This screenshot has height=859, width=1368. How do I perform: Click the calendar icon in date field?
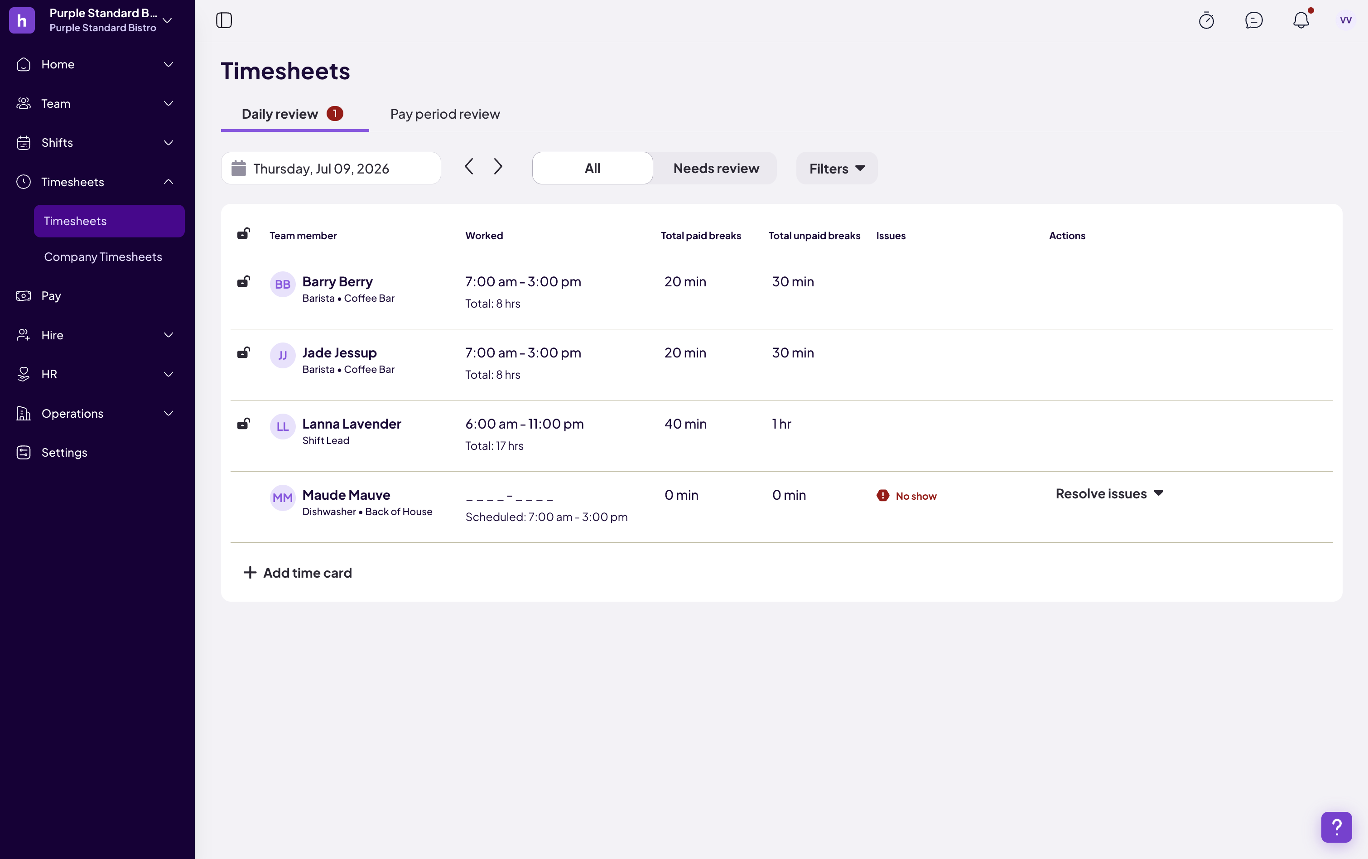pos(239,168)
